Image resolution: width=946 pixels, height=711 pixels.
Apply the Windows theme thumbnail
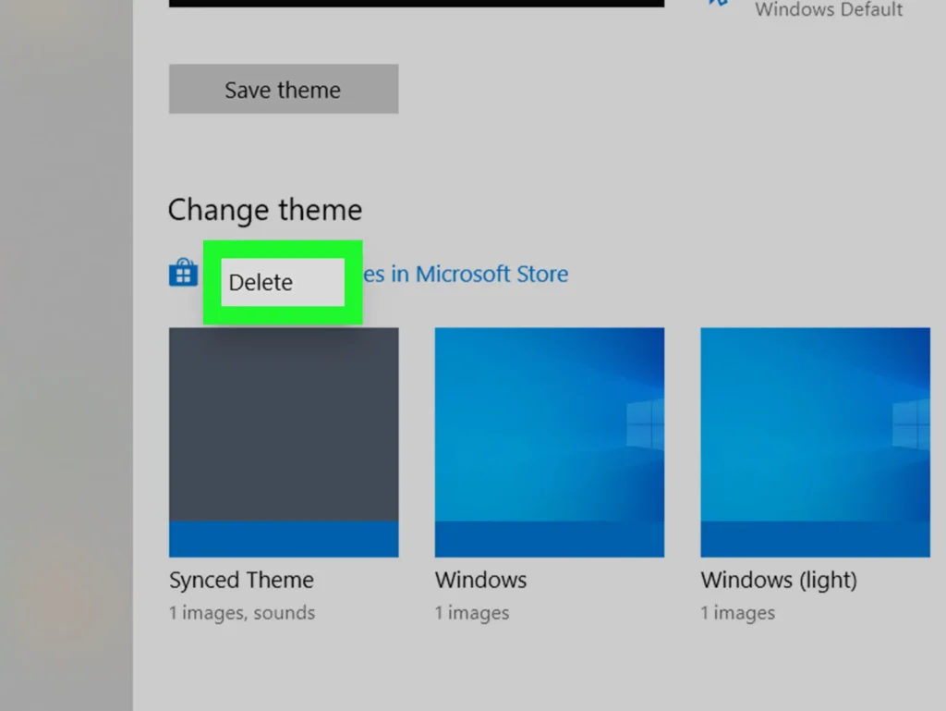coord(550,443)
